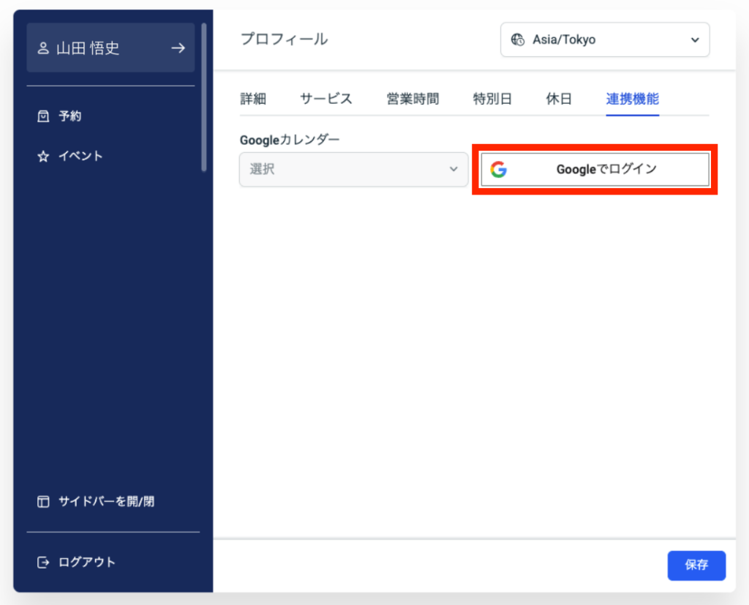Open the サービス tab

point(326,99)
